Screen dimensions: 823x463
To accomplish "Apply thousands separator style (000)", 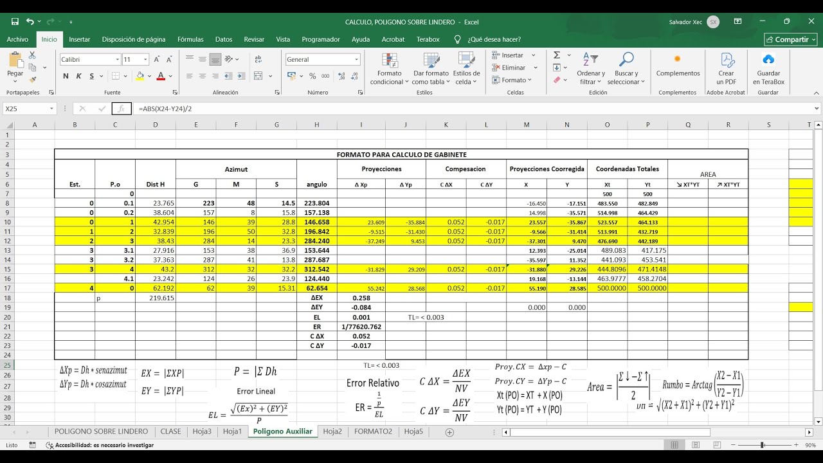I will (x=325, y=76).
